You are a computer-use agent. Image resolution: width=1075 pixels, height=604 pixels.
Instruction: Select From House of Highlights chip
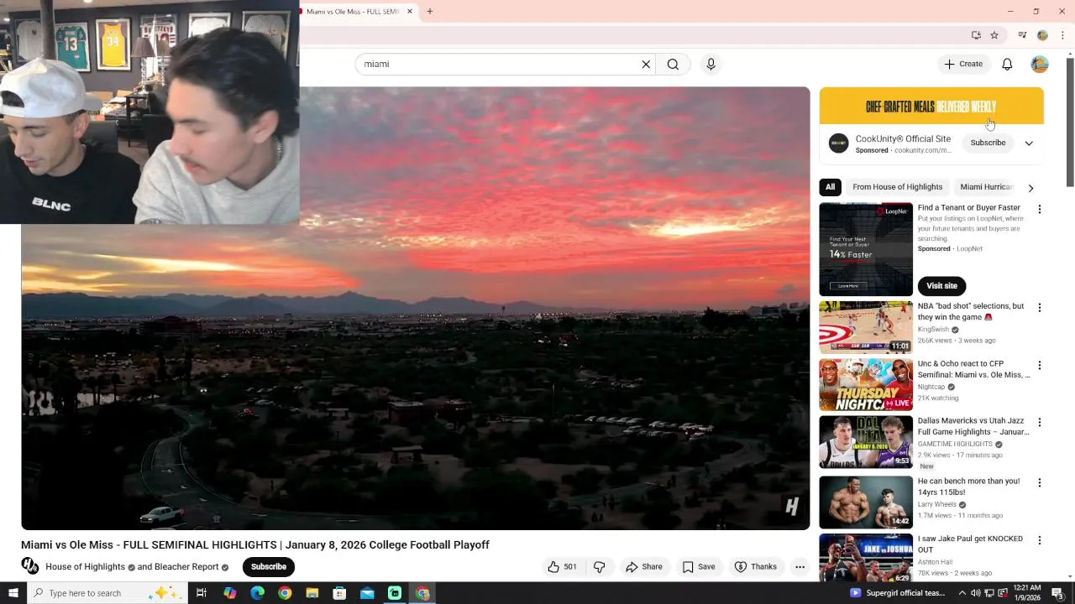tap(897, 187)
